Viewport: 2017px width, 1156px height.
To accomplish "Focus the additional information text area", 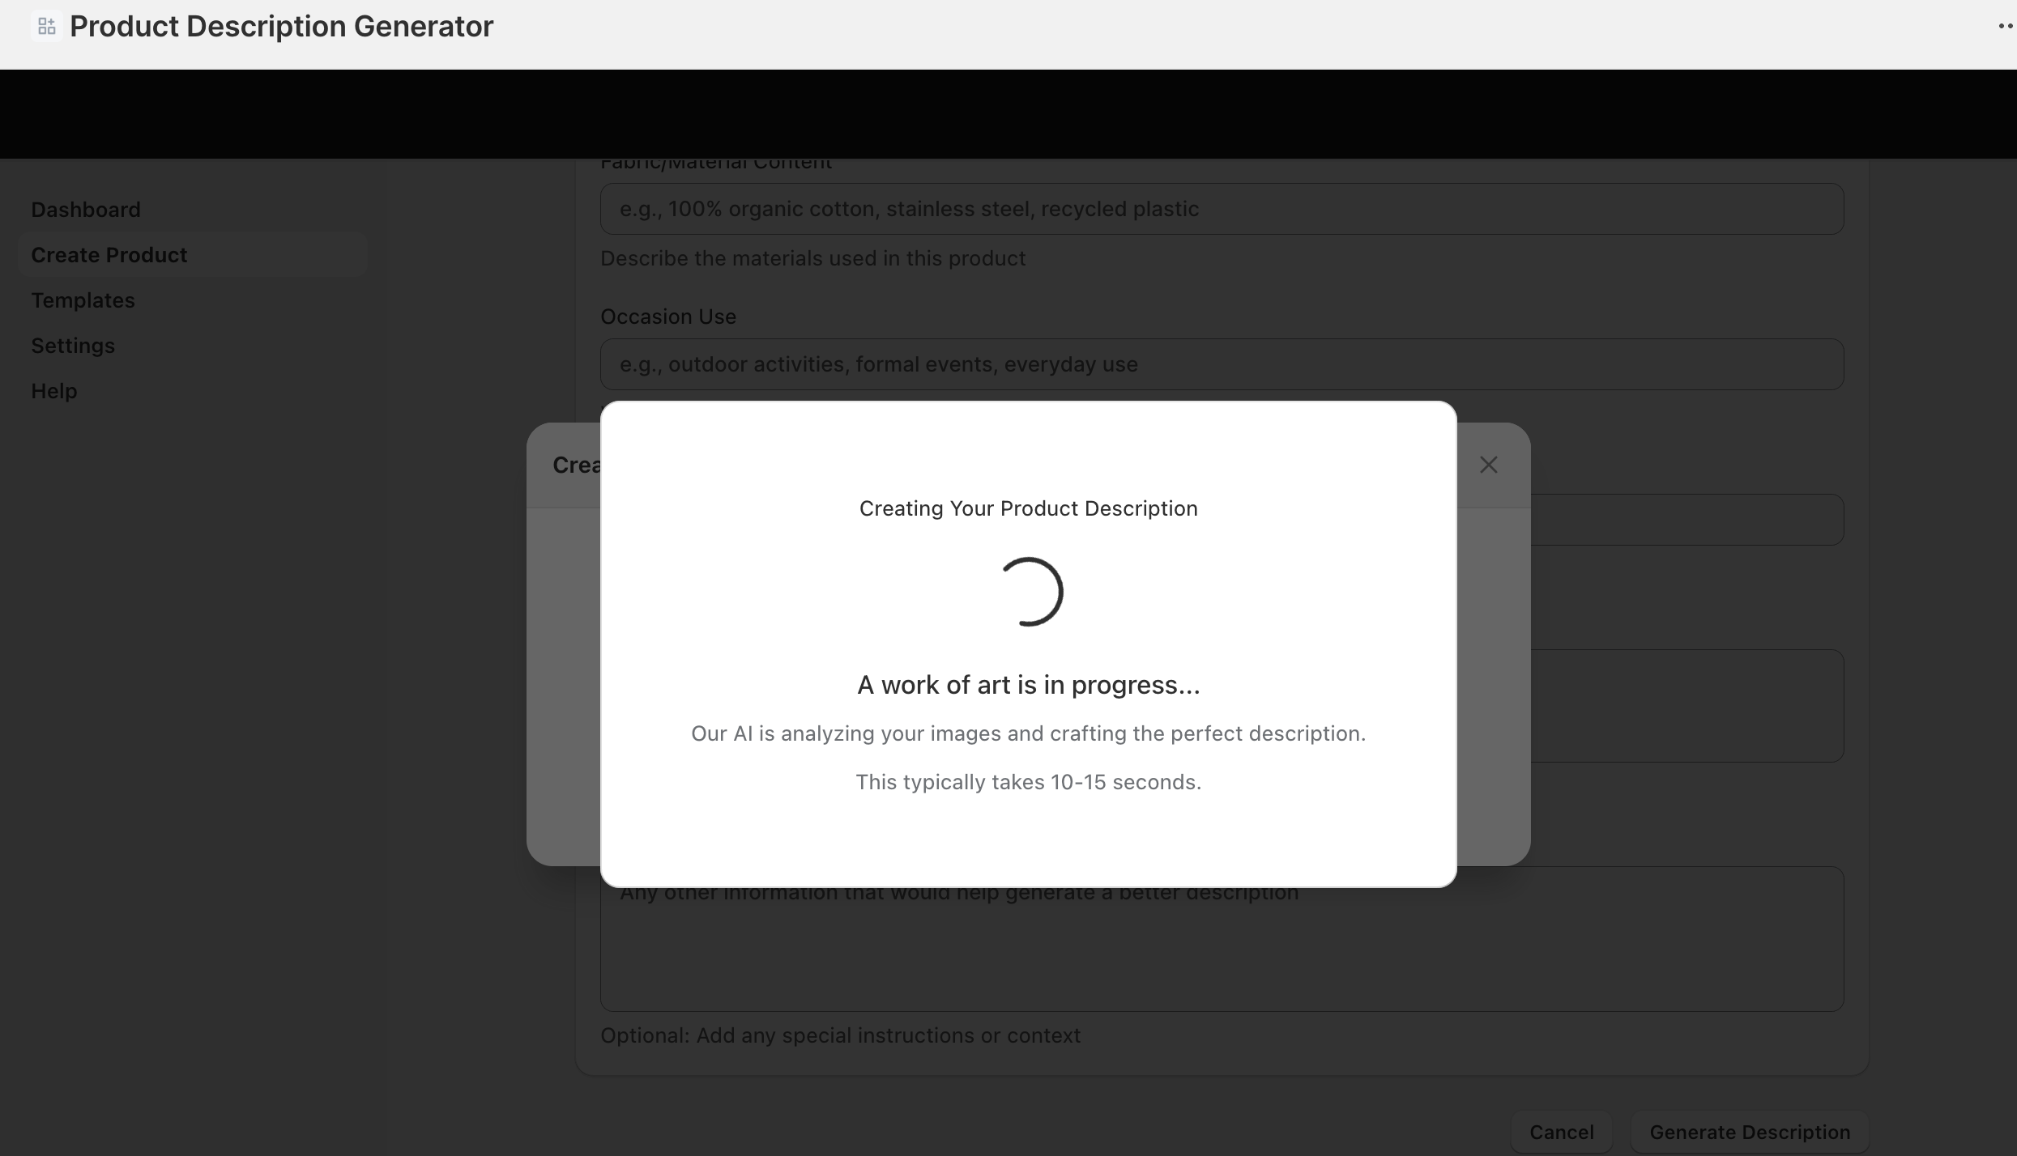I will (1222, 951).
